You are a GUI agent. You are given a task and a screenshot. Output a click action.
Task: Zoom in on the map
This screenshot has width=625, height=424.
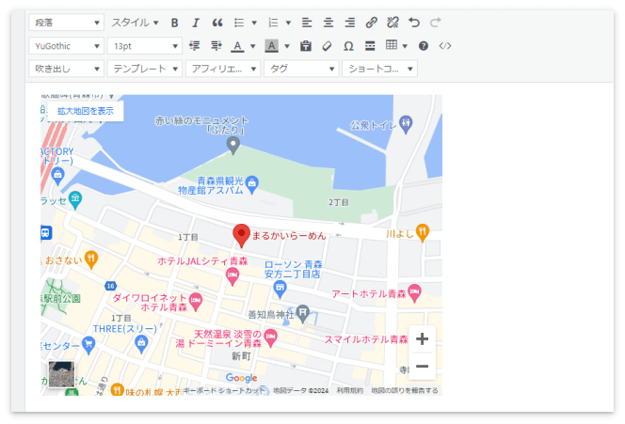[x=422, y=339]
